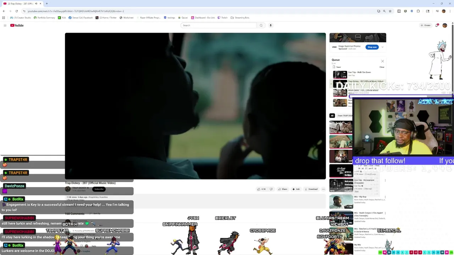Play the 2:47 queue video thumbnail
Image resolution: width=454 pixels, height=255 pixels.
340,103
